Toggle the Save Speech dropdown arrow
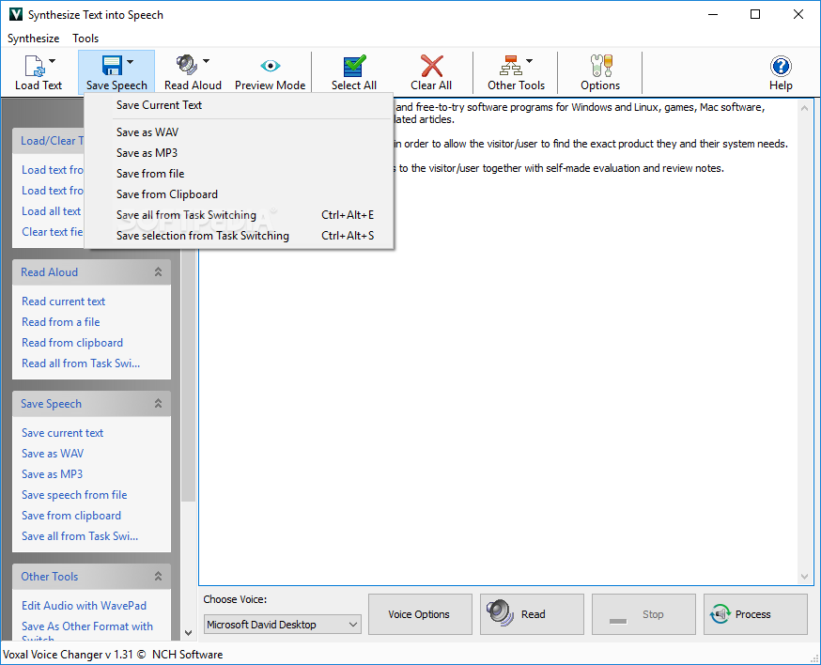The width and height of the screenshot is (821, 665). (130, 61)
